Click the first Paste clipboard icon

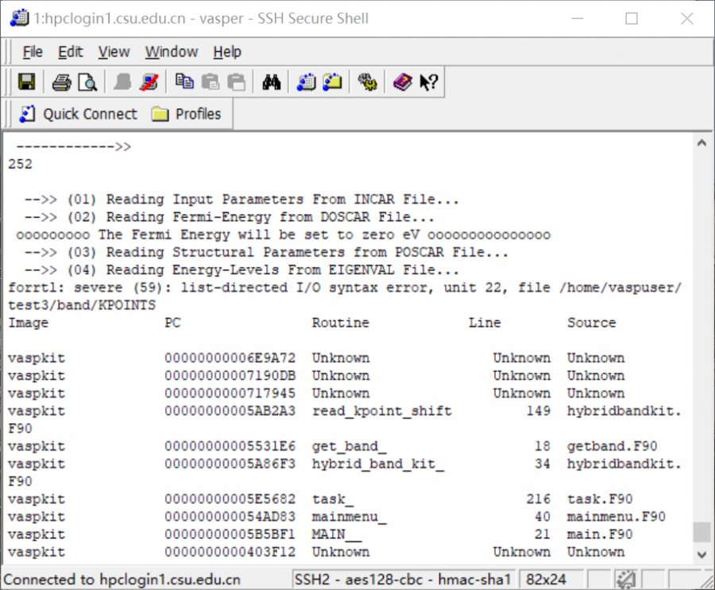pyautogui.click(x=211, y=82)
